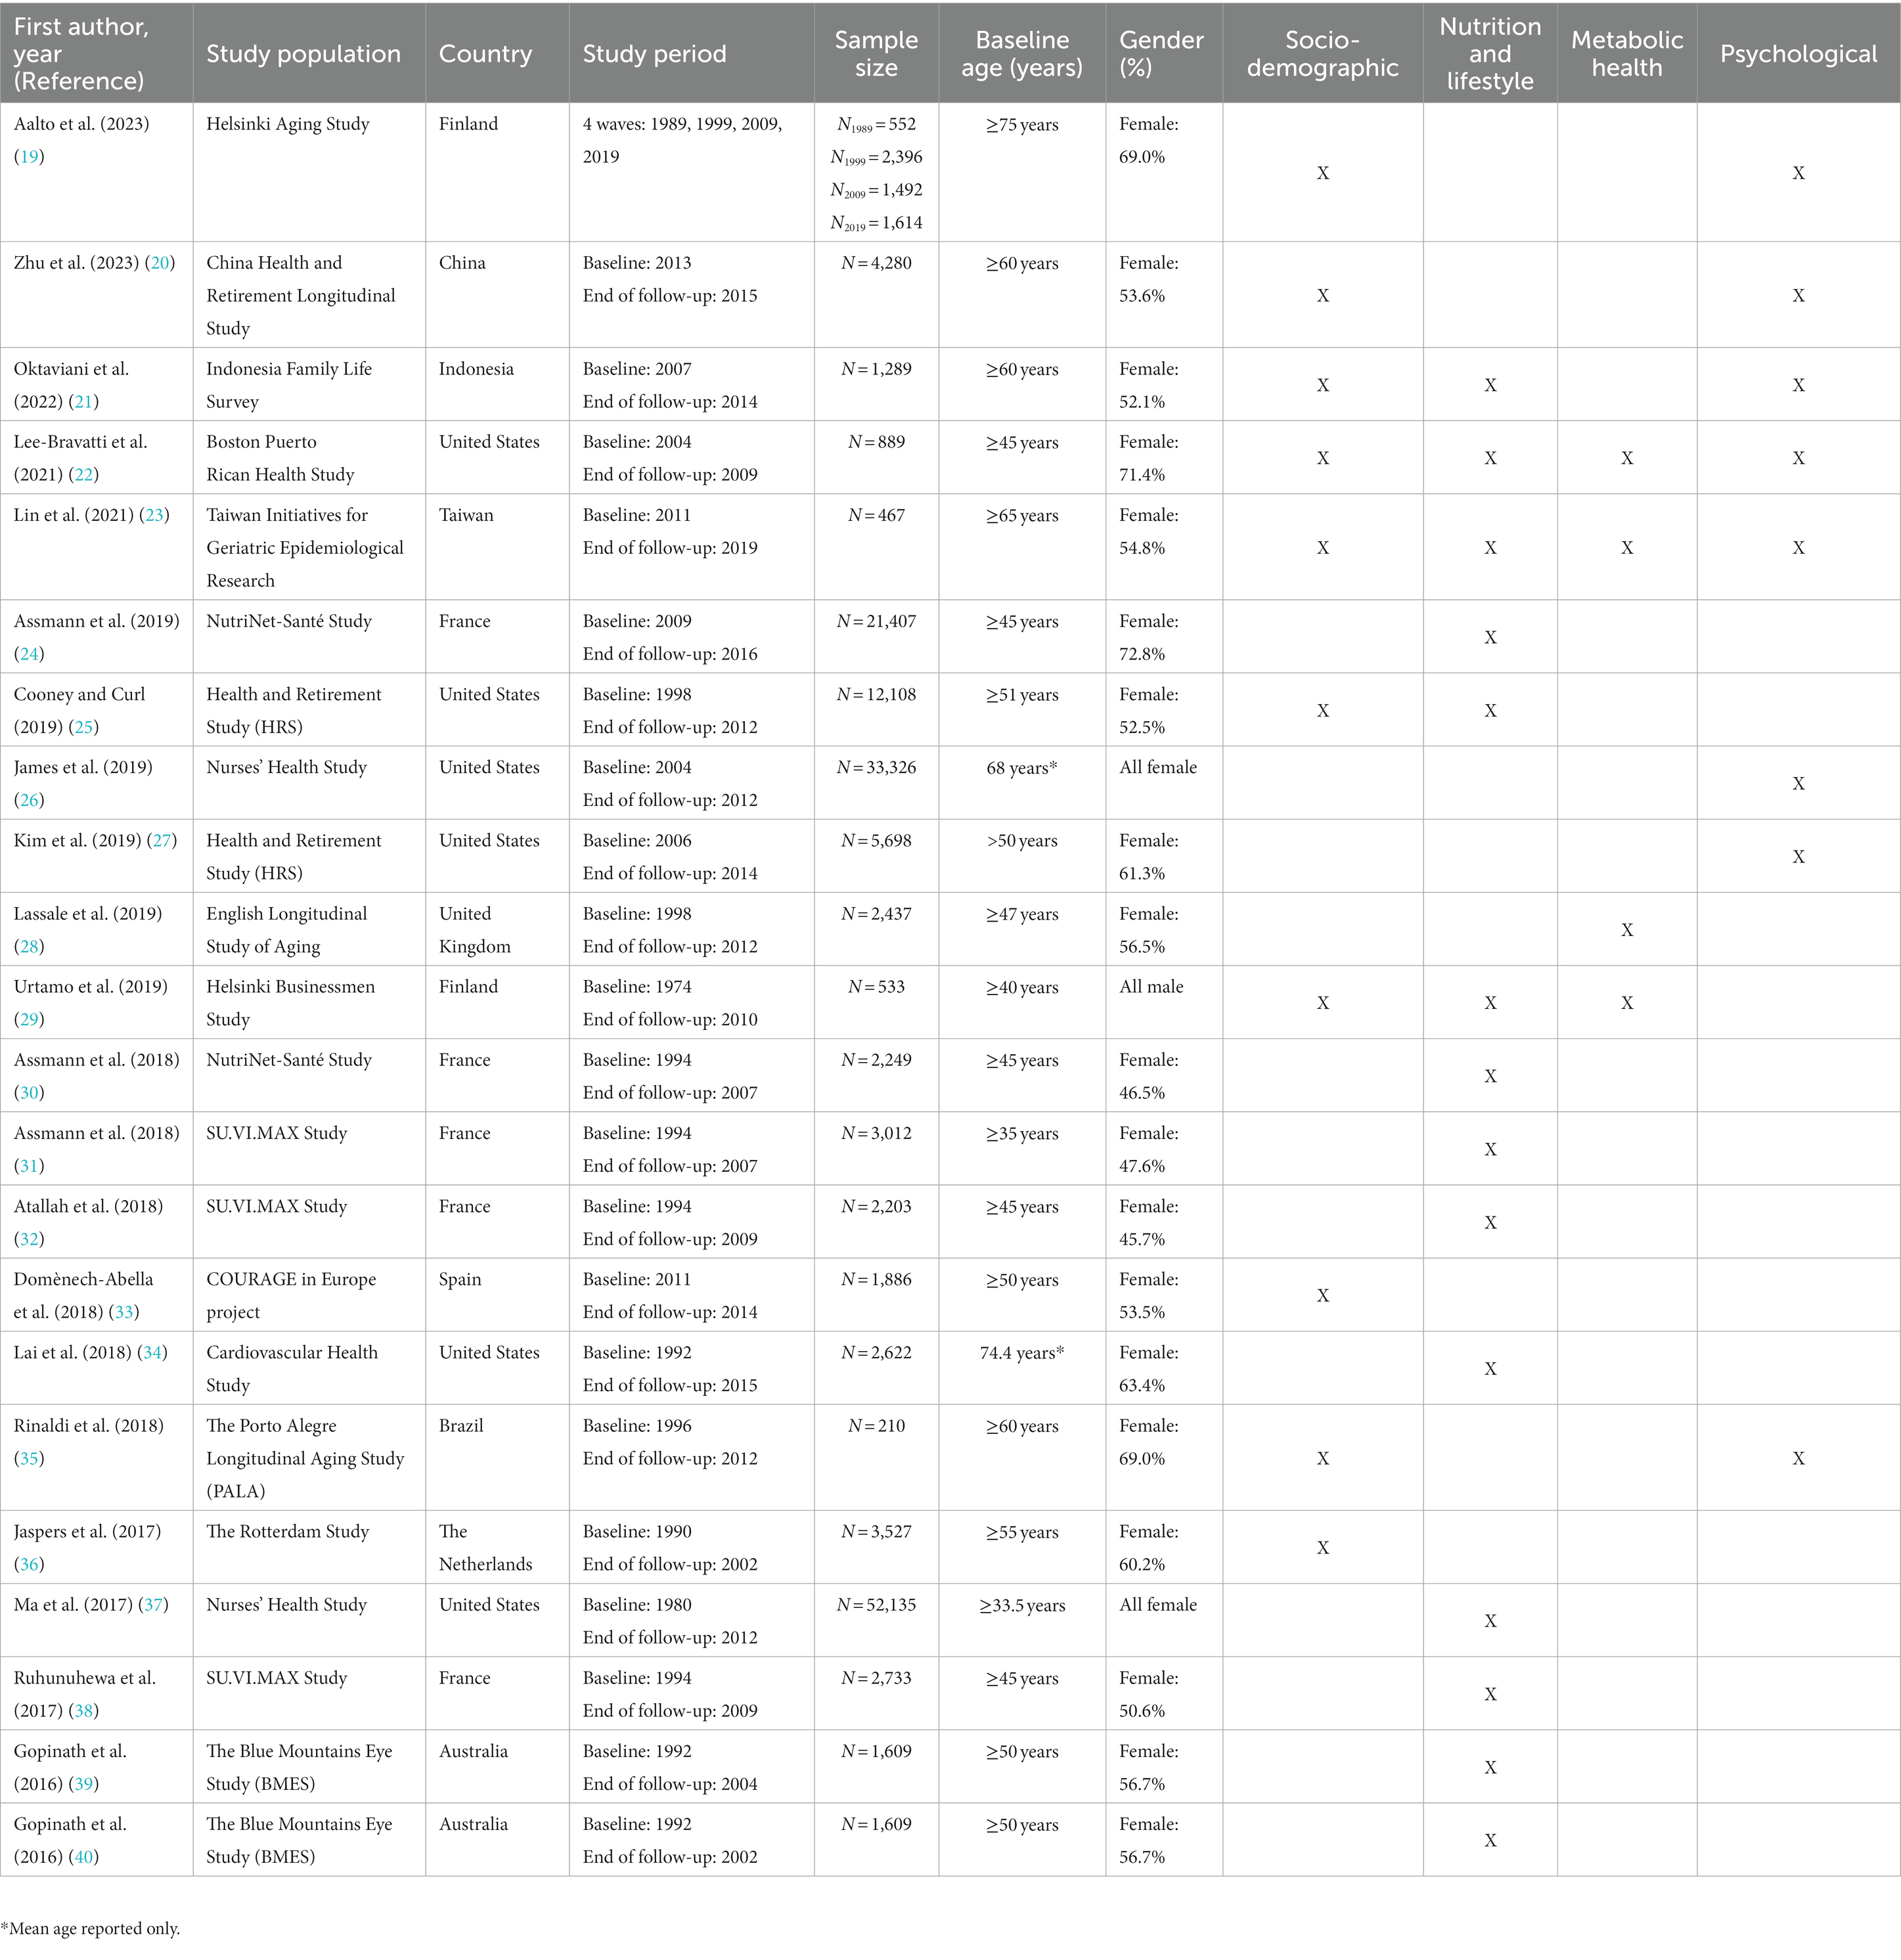Click the 'Socio-demographic' column header
The image size is (1901, 1960).
1322,54
